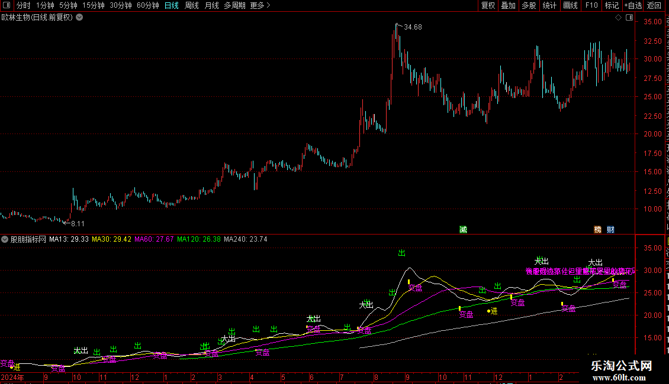Click the 进 signal near 20.00 level
Image resolution: width=669 pixels, height=384 pixels.
494,311
